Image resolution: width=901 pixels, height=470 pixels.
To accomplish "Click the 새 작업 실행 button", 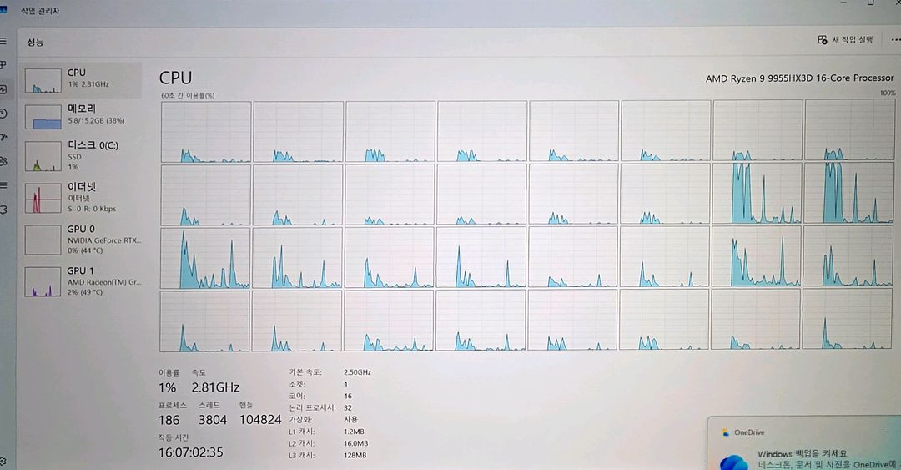I will pos(846,39).
